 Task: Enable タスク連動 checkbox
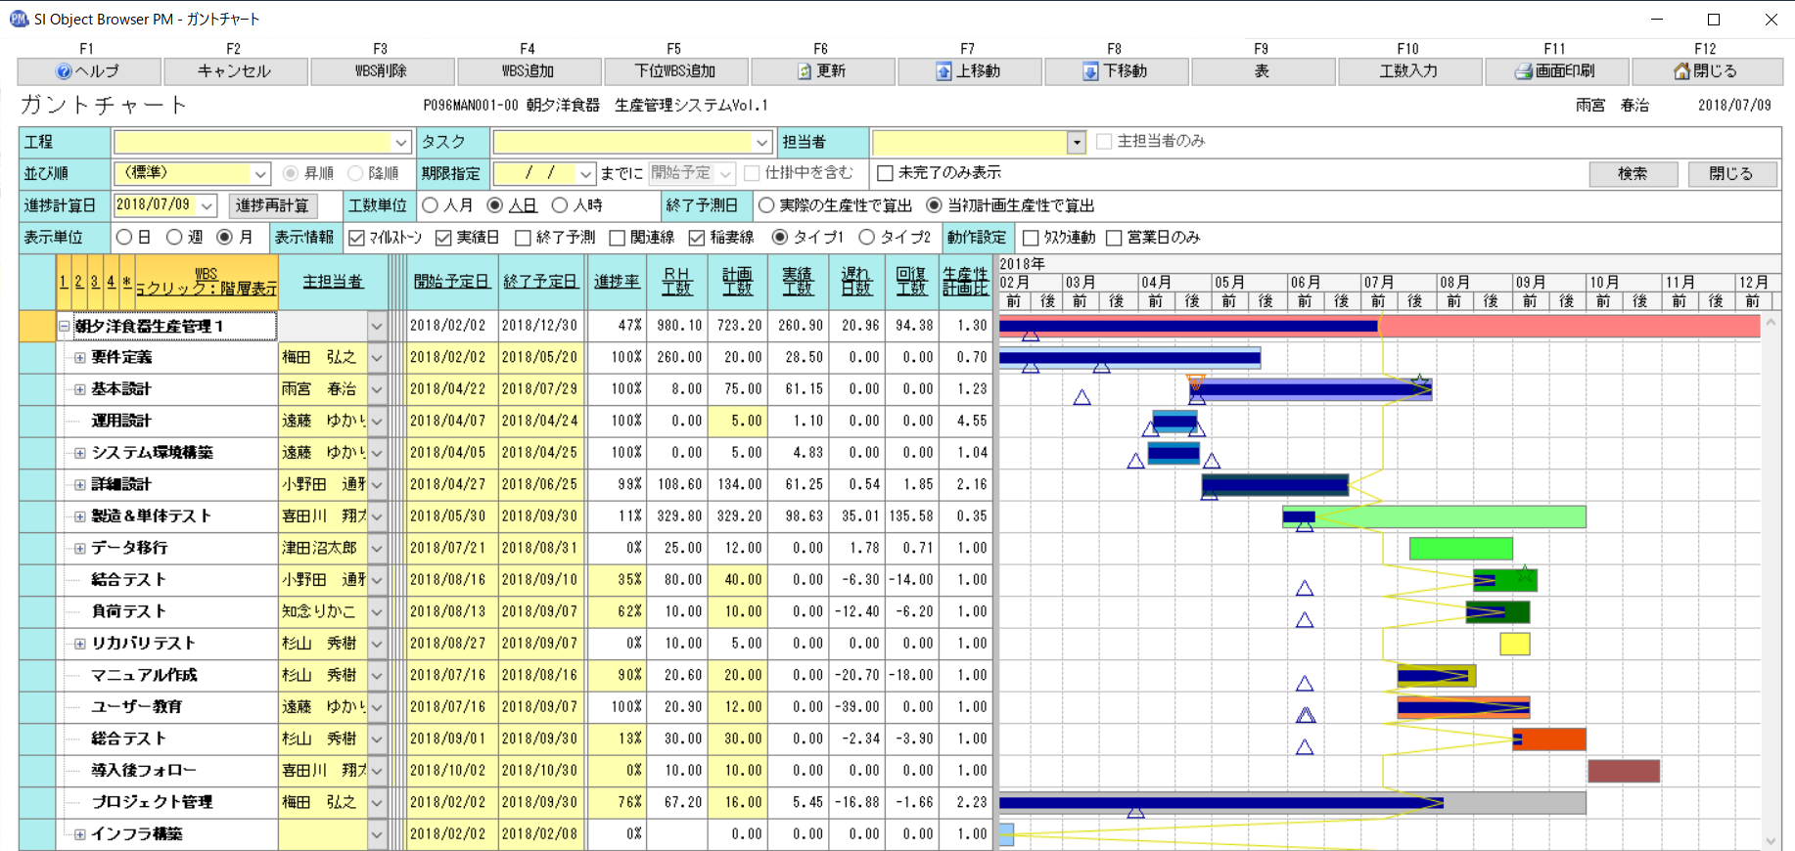(x=1031, y=238)
